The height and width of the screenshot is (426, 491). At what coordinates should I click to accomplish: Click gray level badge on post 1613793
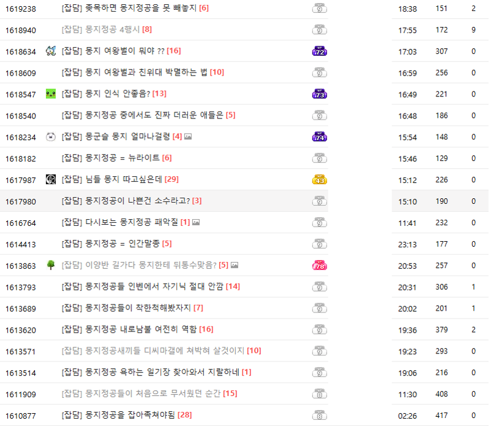point(319,287)
